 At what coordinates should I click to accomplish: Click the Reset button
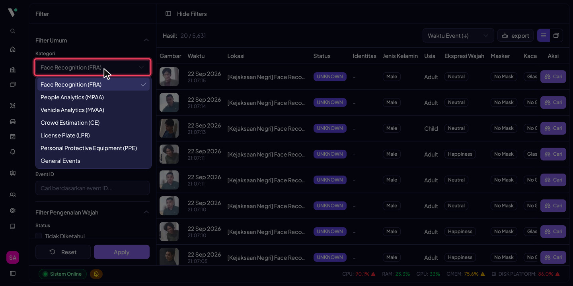click(x=63, y=252)
